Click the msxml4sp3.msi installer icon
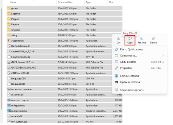This screenshot has height=125, width=173. pyautogui.click(x=9, y=111)
